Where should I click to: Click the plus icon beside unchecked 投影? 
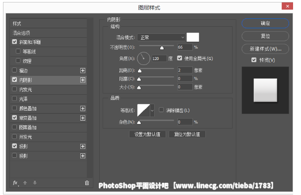(x=83, y=156)
